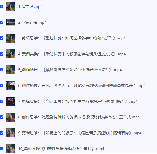Click the 10_奥妙实操 video thumbnail
The width and height of the screenshot is (157, 154).
11,149
